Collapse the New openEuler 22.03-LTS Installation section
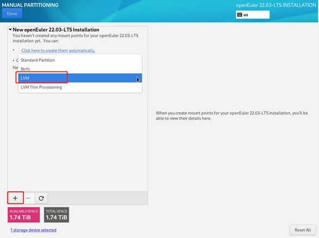Viewport: 319px width, 238px height. 10,29
